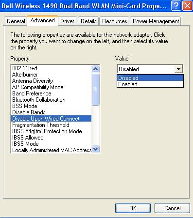Select the IBSS 54g(tm) Protection Mode property
Screen dimensions: 193x218
(x=52, y=131)
